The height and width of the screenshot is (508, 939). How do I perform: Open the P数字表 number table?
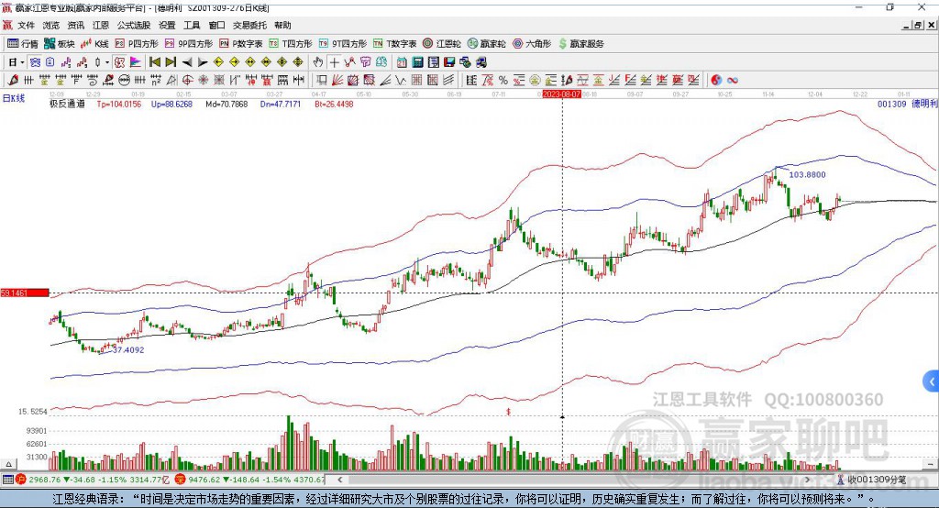pos(241,44)
